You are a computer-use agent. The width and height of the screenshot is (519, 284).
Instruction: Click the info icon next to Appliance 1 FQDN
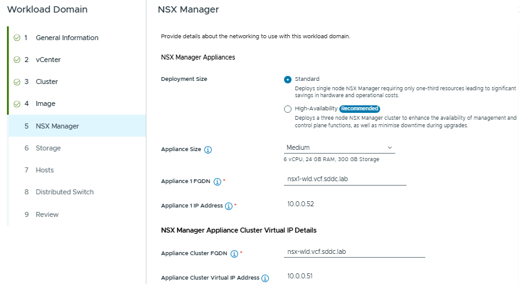click(x=217, y=181)
